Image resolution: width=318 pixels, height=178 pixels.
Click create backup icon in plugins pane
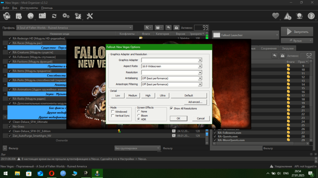(282, 56)
